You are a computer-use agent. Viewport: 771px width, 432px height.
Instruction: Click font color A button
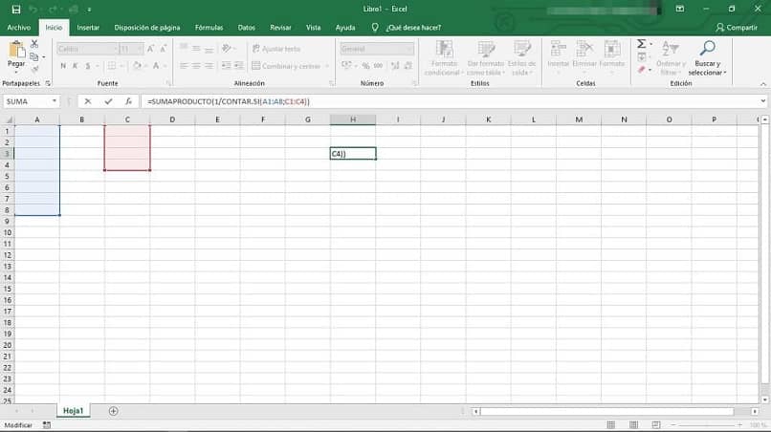pos(156,65)
